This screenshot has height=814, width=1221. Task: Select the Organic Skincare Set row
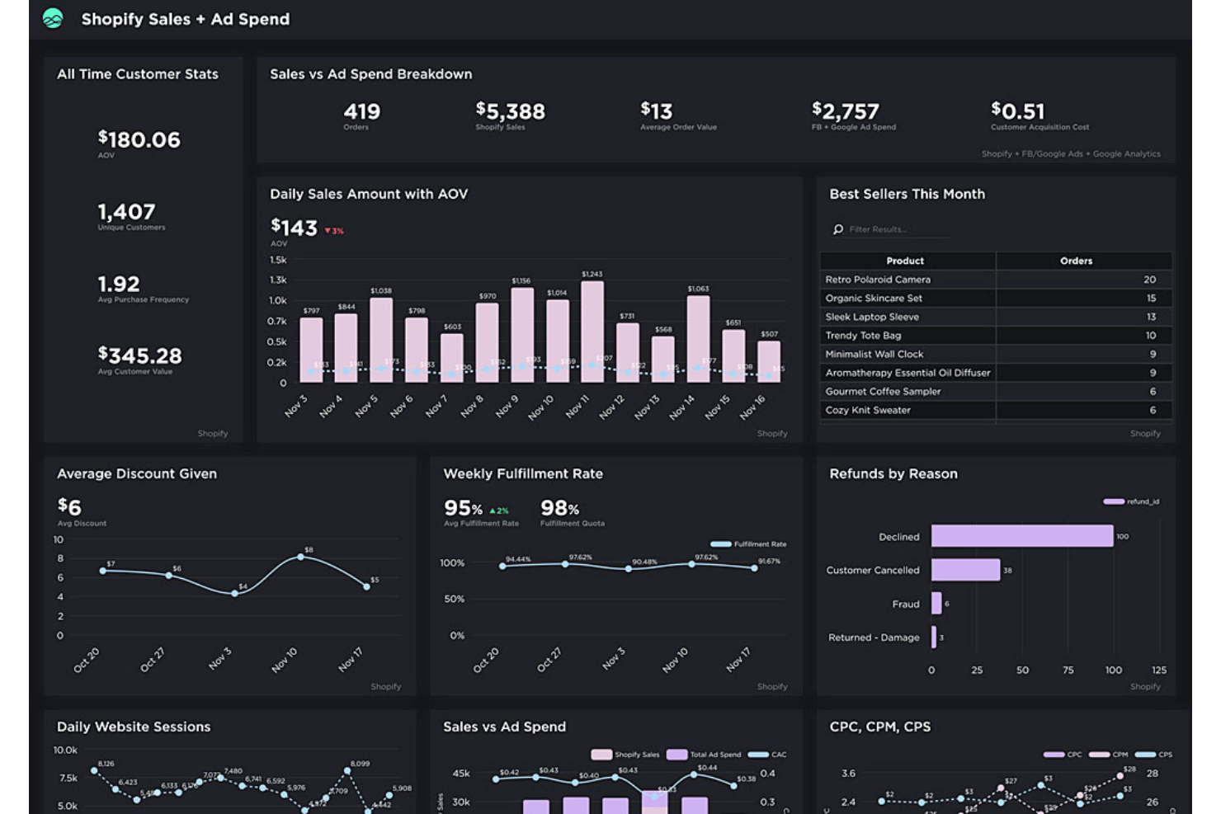tap(996, 299)
